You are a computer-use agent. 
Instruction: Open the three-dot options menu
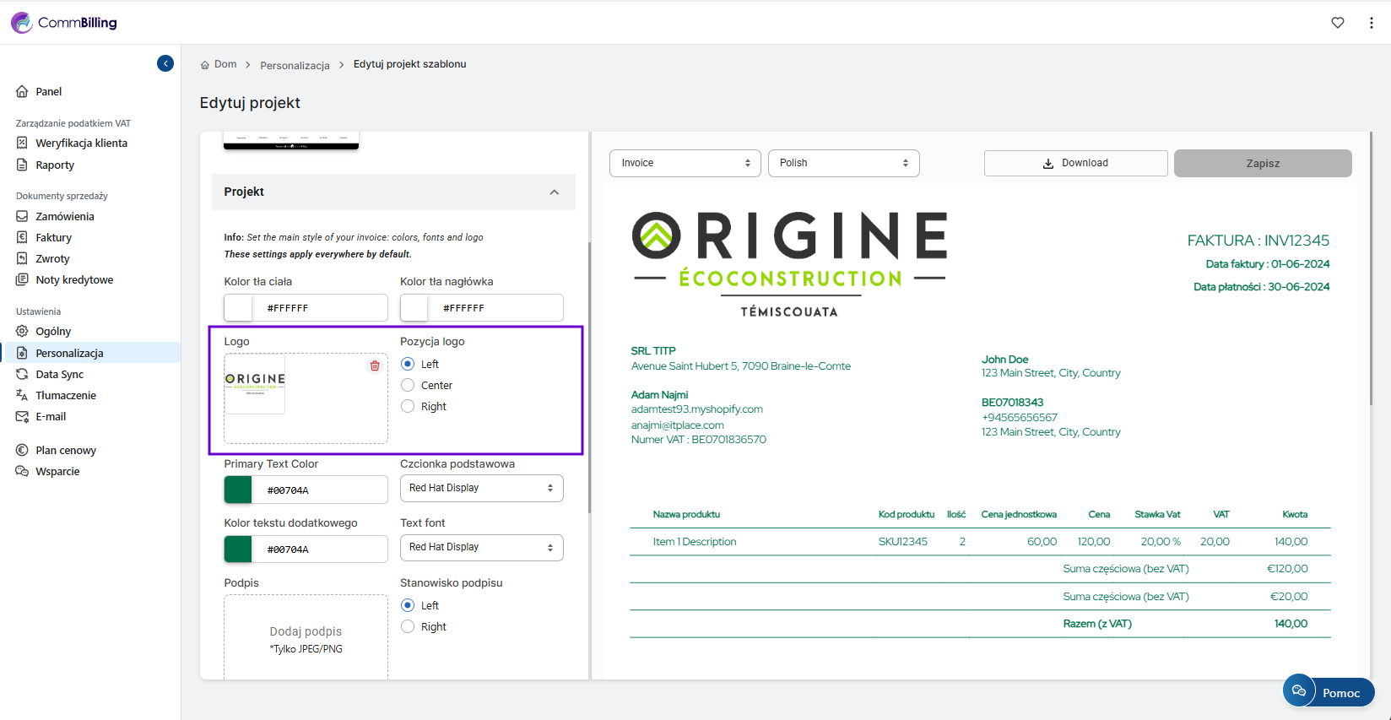pyautogui.click(x=1371, y=23)
